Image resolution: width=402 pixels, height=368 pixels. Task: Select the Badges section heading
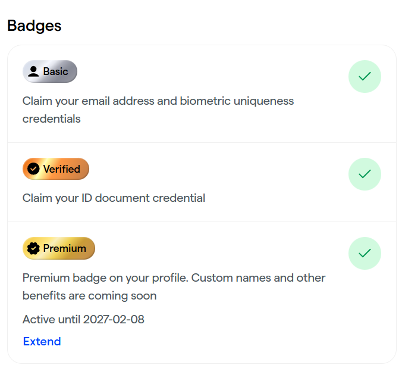(34, 26)
